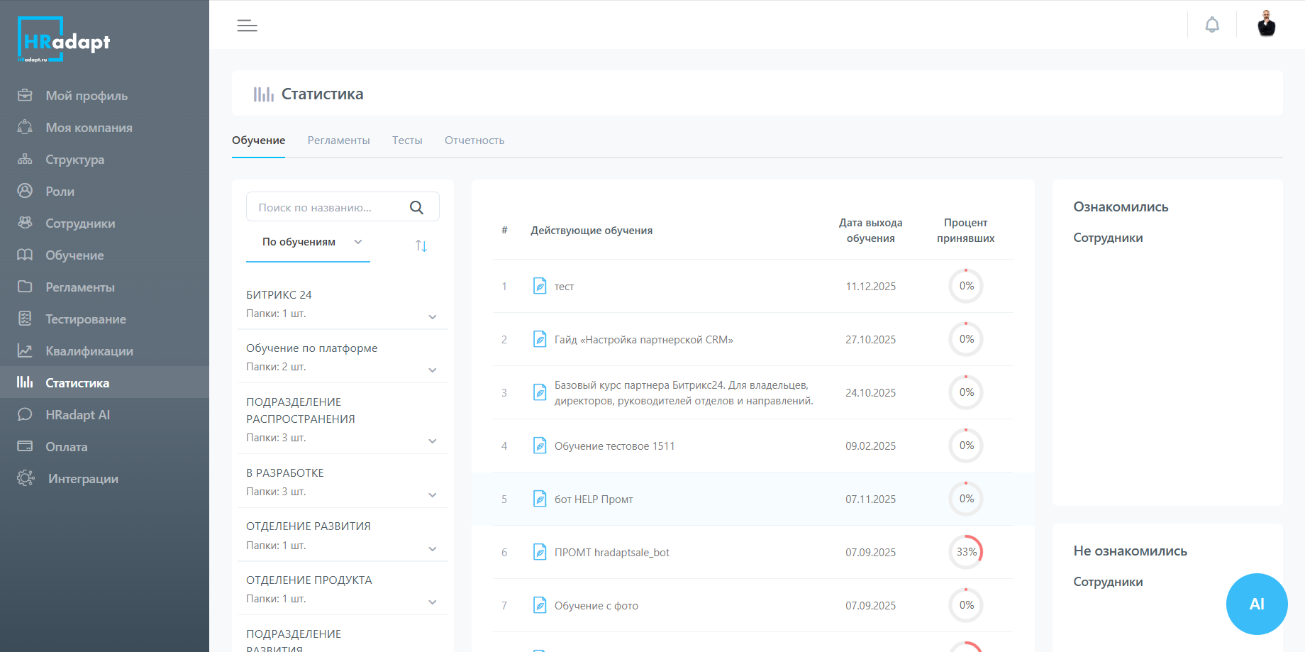
Task: Click the HRadapt logo
Action: click(x=64, y=40)
